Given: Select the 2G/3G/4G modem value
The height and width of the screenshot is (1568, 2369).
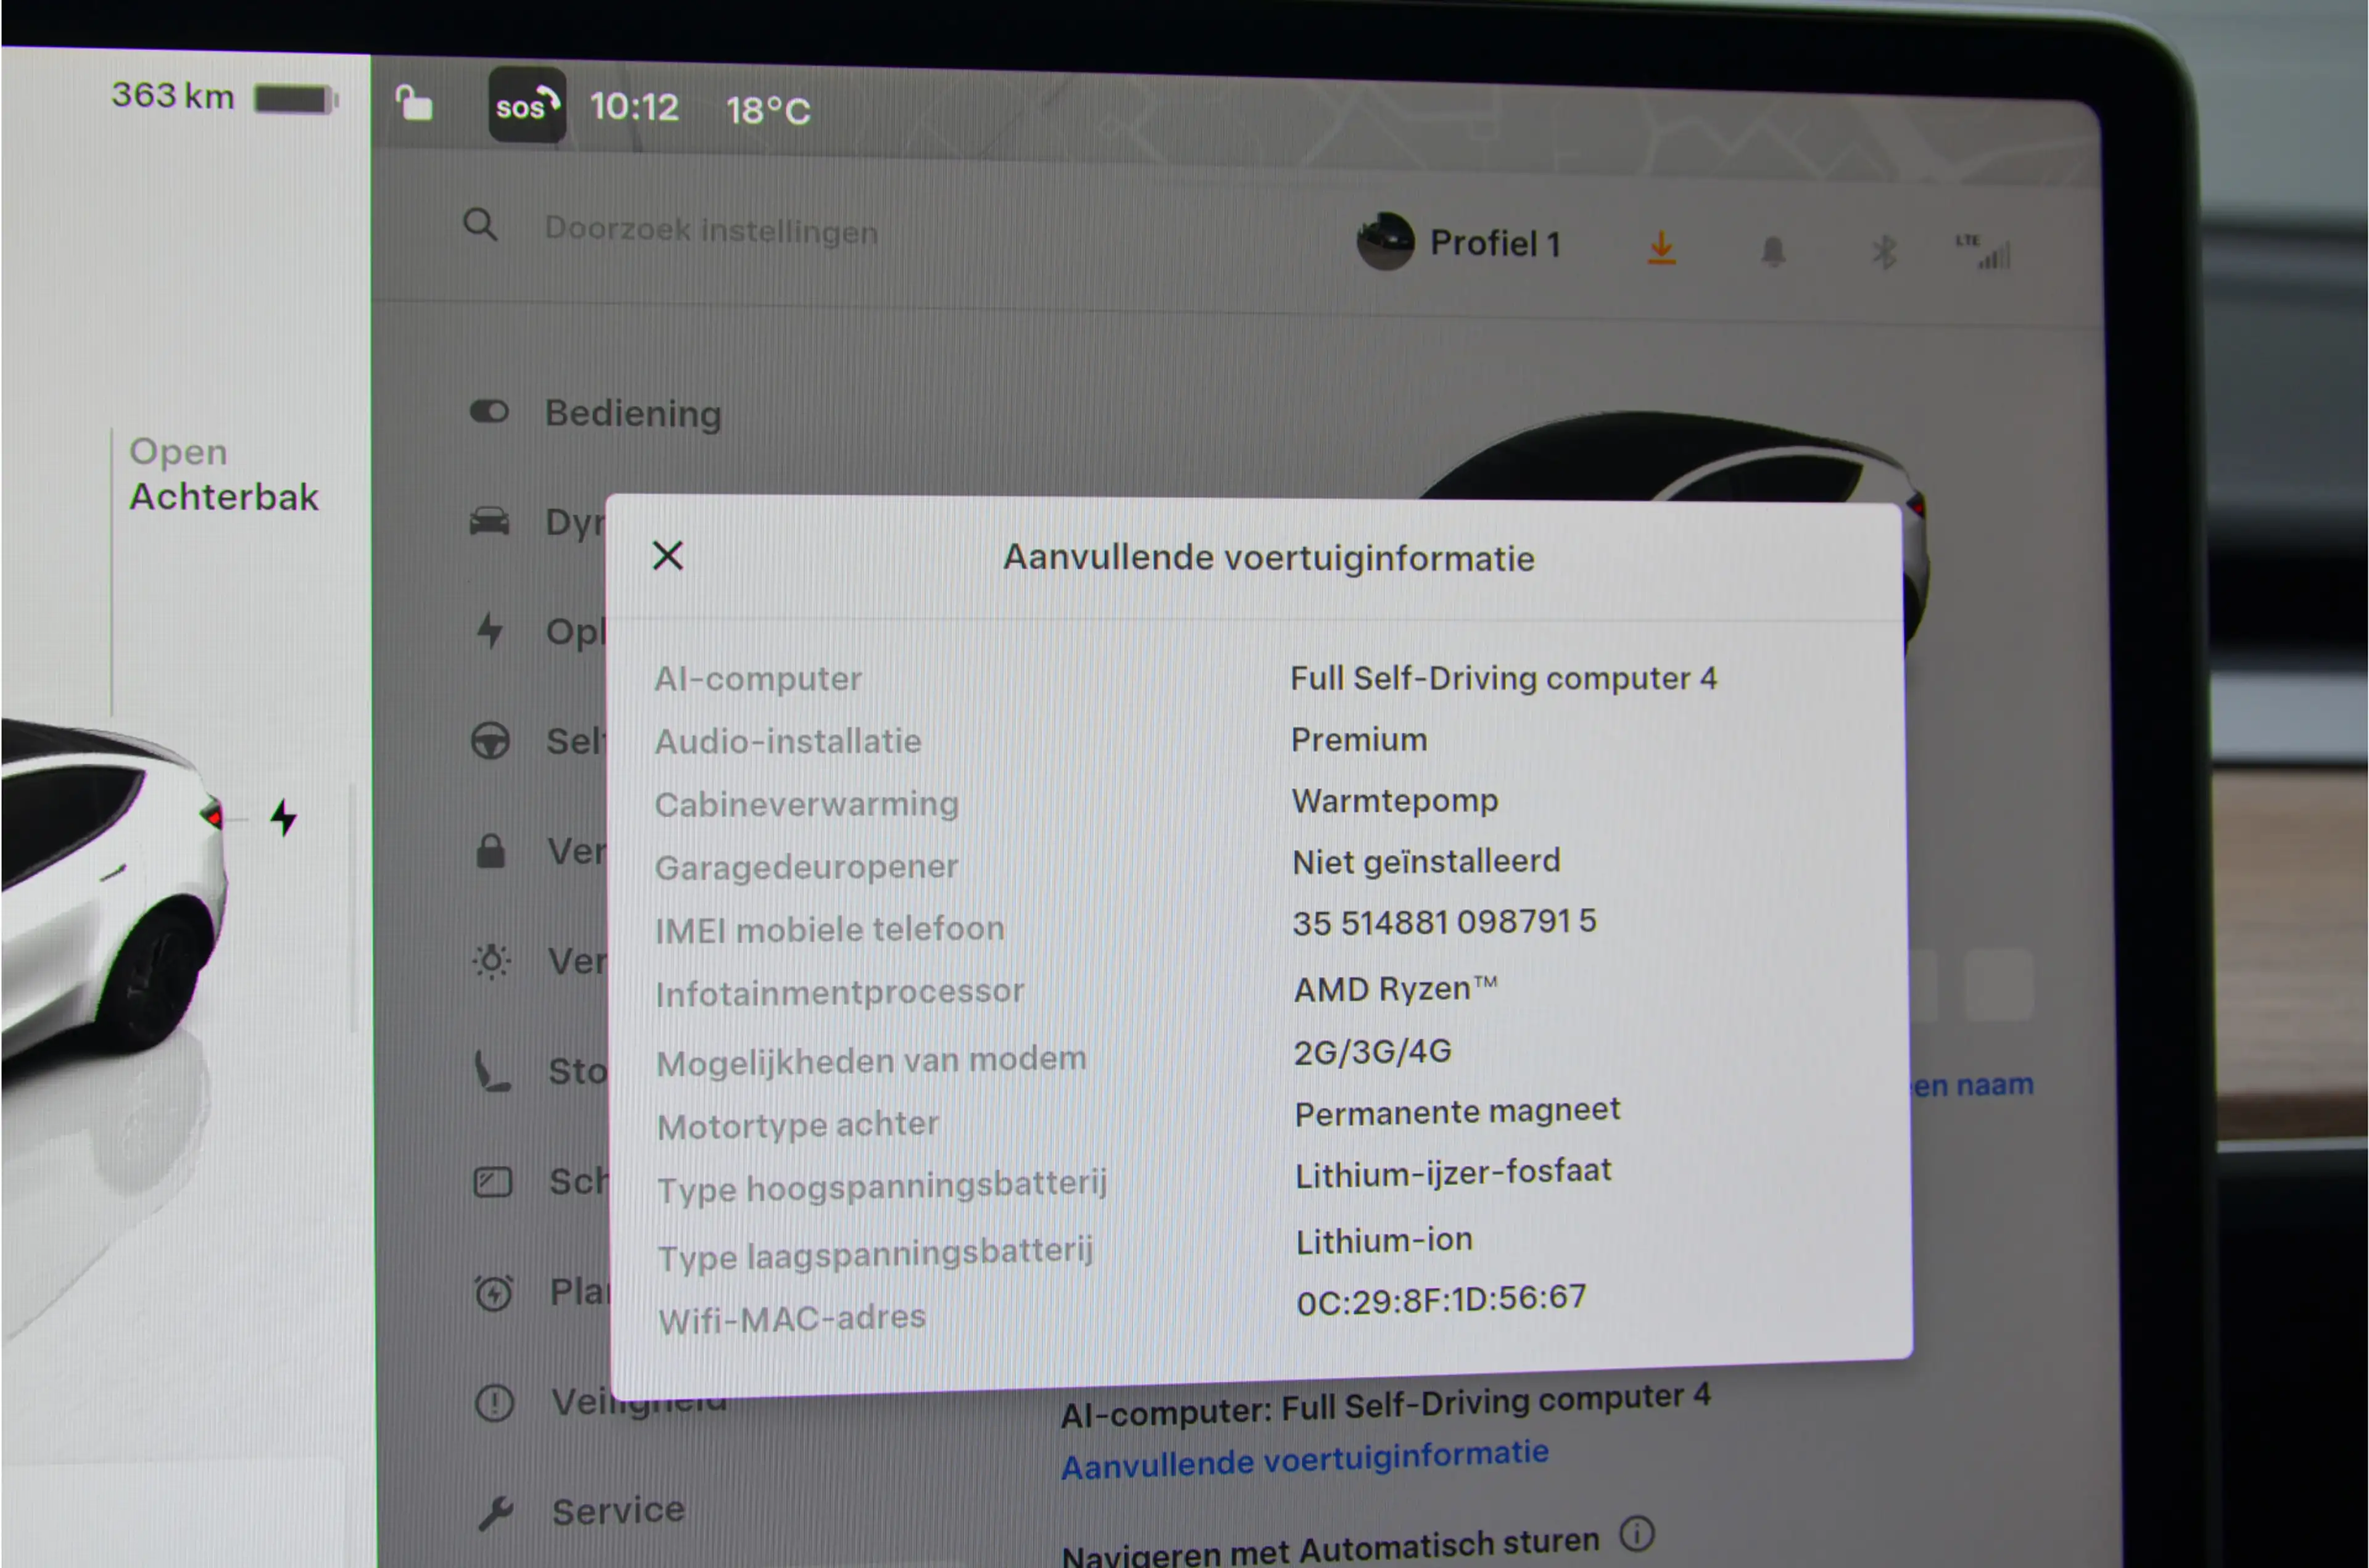Looking at the screenshot, I should 1372,1051.
